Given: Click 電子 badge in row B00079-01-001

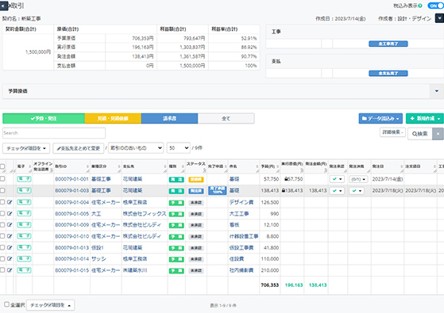Looking at the screenshot, I should tap(24, 179).
